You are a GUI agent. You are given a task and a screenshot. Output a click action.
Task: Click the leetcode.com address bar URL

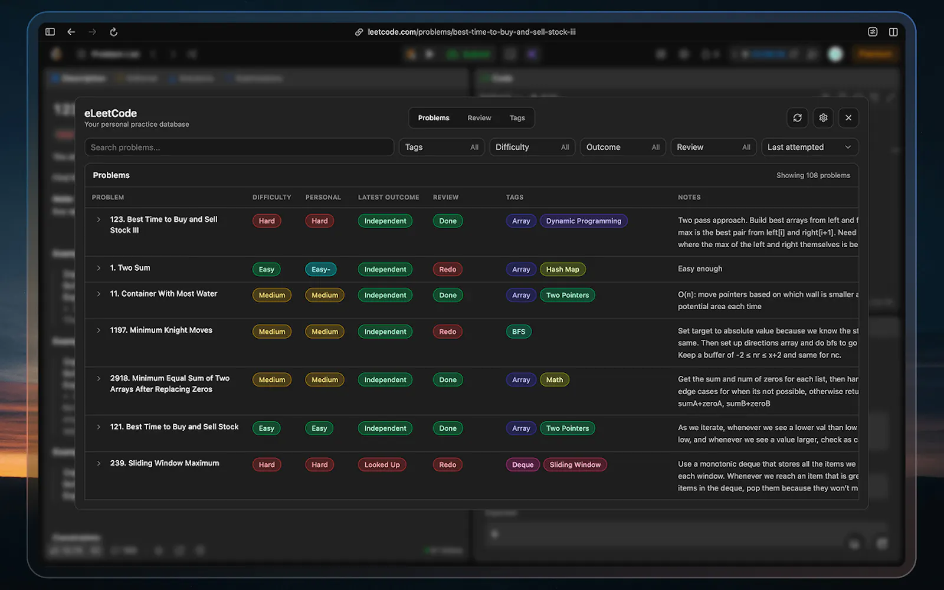point(471,32)
